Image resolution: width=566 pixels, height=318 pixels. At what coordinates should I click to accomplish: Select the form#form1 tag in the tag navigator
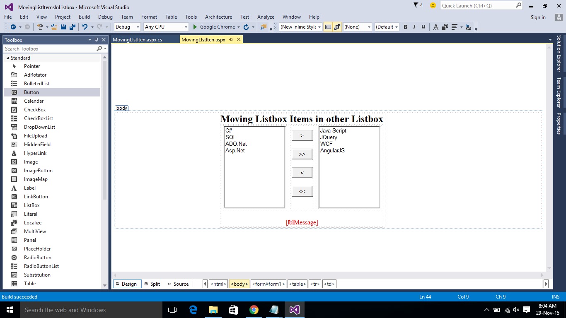tap(268, 284)
